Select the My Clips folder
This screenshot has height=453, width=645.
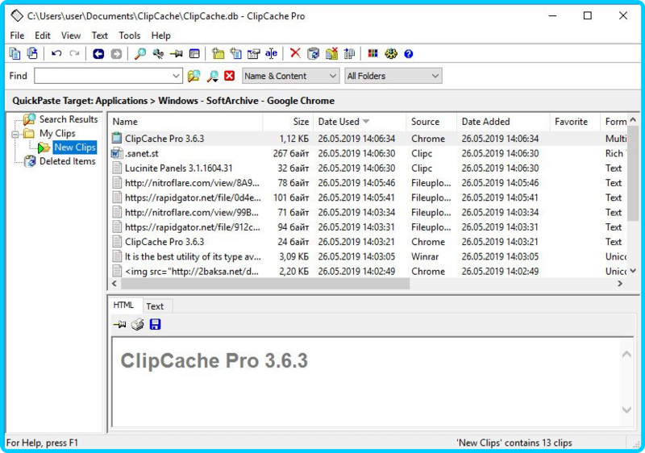coord(57,133)
